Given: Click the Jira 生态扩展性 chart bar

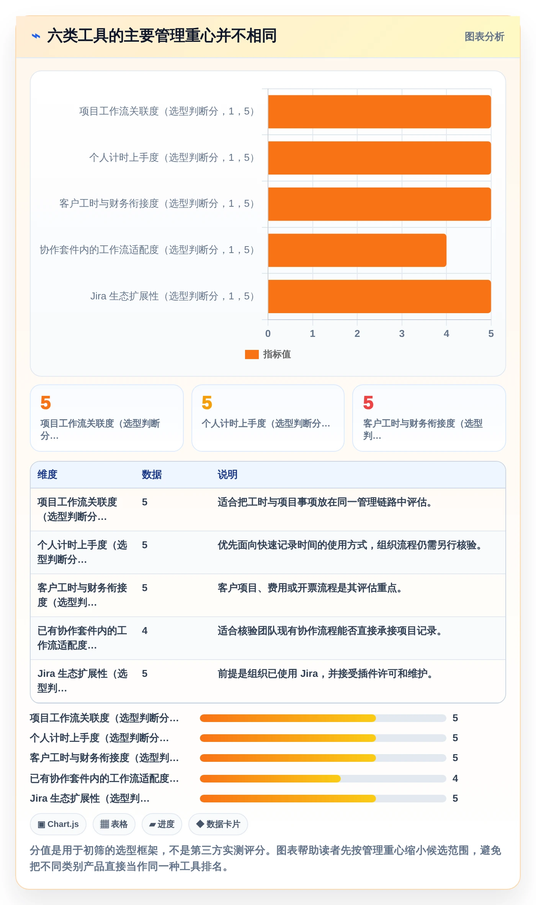Looking at the screenshot, I should pyautogui.click(x=379, y=296).
